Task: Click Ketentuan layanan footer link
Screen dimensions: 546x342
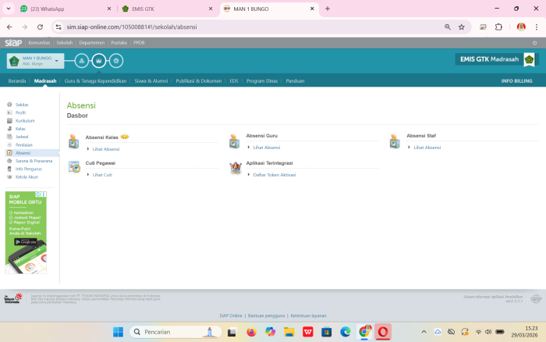Action: pyautogui.click(x=308, y=316)
